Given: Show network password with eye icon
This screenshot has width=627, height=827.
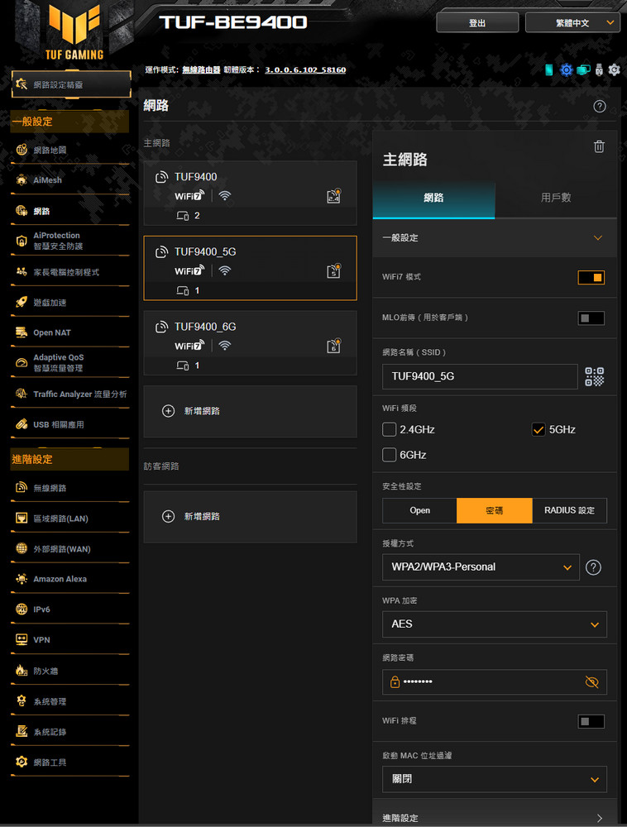Looking at the screenshot, I should click(591, 682).
